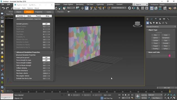Open the Utilities wrench panel tab
The height and width of the screenshot is (100, 177).
168,19
